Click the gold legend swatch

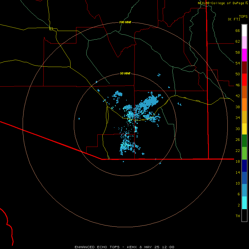244,117
